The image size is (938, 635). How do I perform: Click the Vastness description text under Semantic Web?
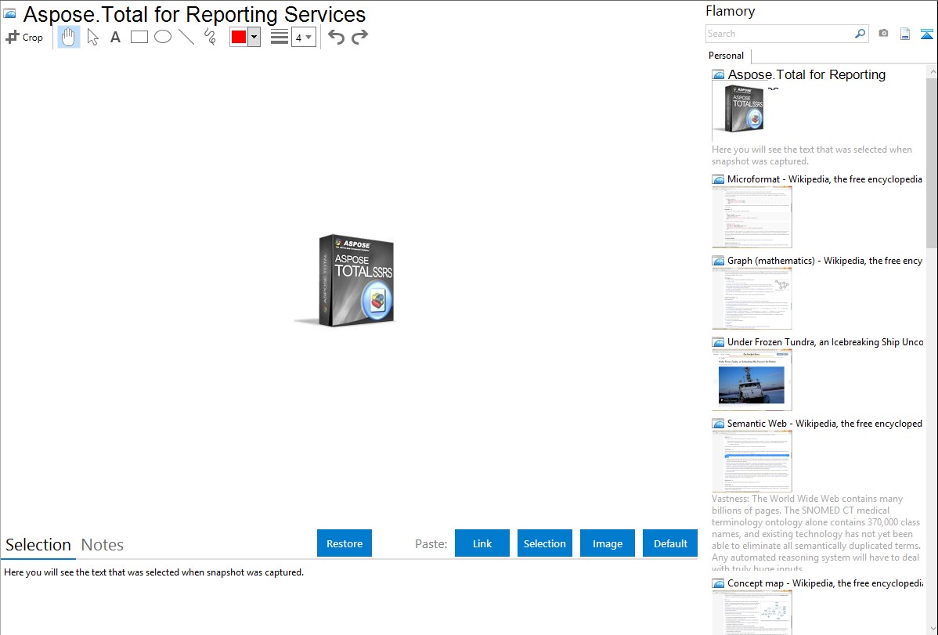pyautogui.click(x=817, y=533)
